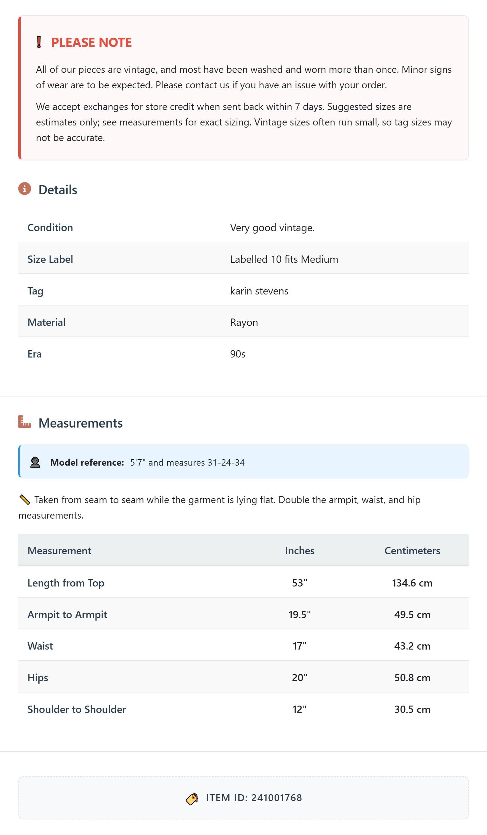This screenshot has height=835, width=487.
Task: Select the ITEM ID 241001768 text
Action: [x=254, y=798]
